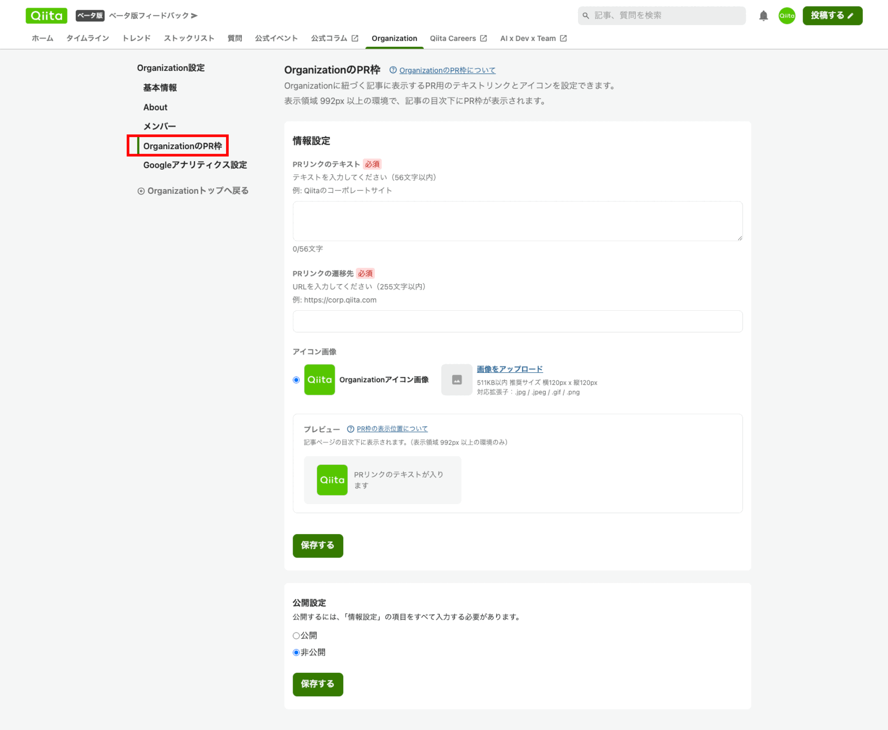This screenshot has height=730, width=888.
Task: Open the Qiita user avatar menu
Action: pos(787,16)
